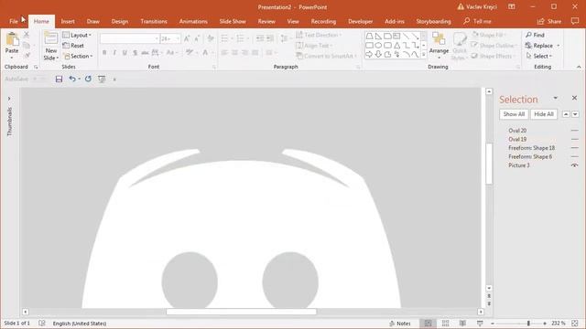Click the Numbering list icon

pyautogui.click(x=240, y=38)
